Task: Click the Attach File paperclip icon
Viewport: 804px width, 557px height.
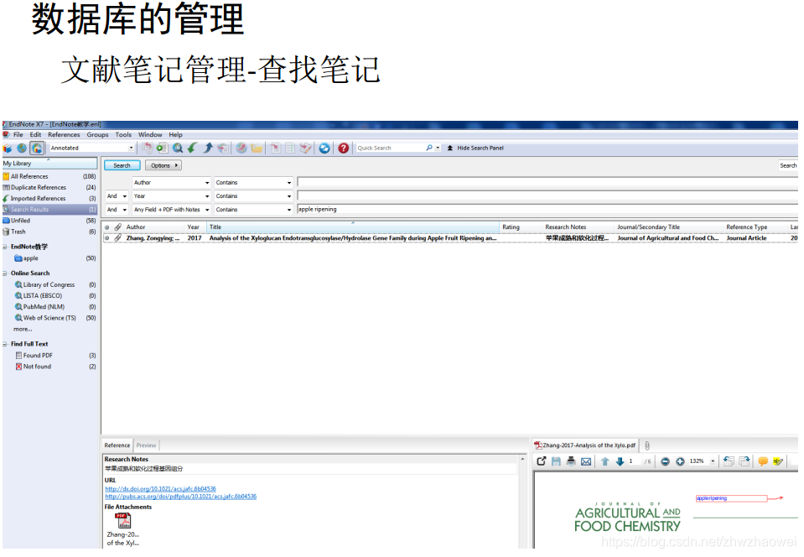Action: click(x=647, y=445)
